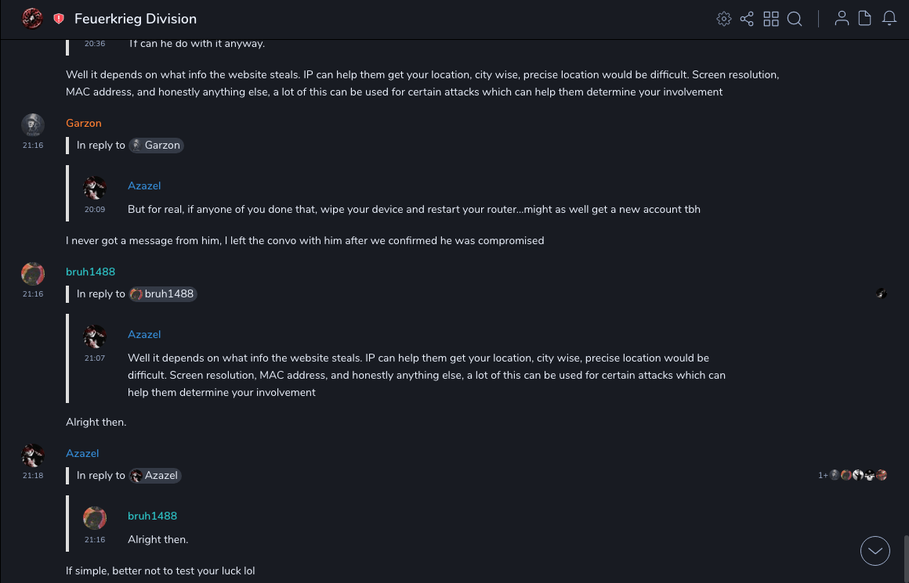Click the "In reply to bruh1488" chip

pos(163,293)
